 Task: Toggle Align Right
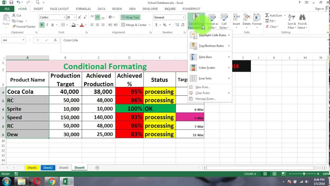tap(103, 25)
